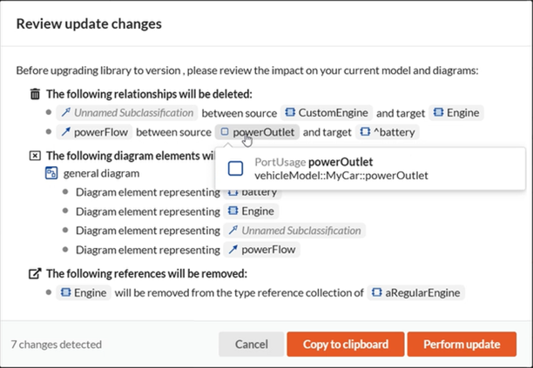Click the Perform update button
The height and width of the screenshot is (368, 533).
(462, 344)
